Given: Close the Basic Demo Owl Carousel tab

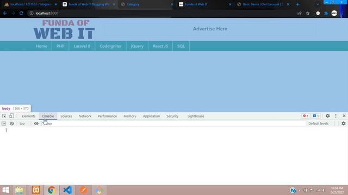Looking at the screenshot, I should [x=288, y=4].
